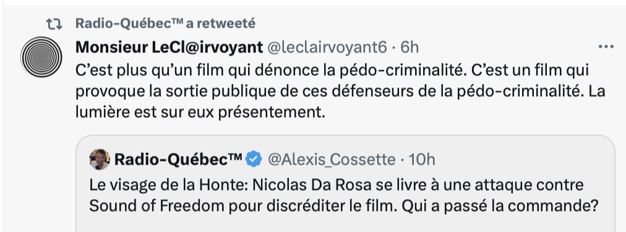Click the blue verified badge icon
This screenshot has width=626, height=232.
[254, 159]
